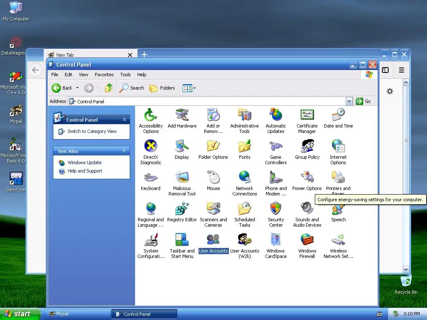Select the Mouse icon
427x320 pixels.
213,181
